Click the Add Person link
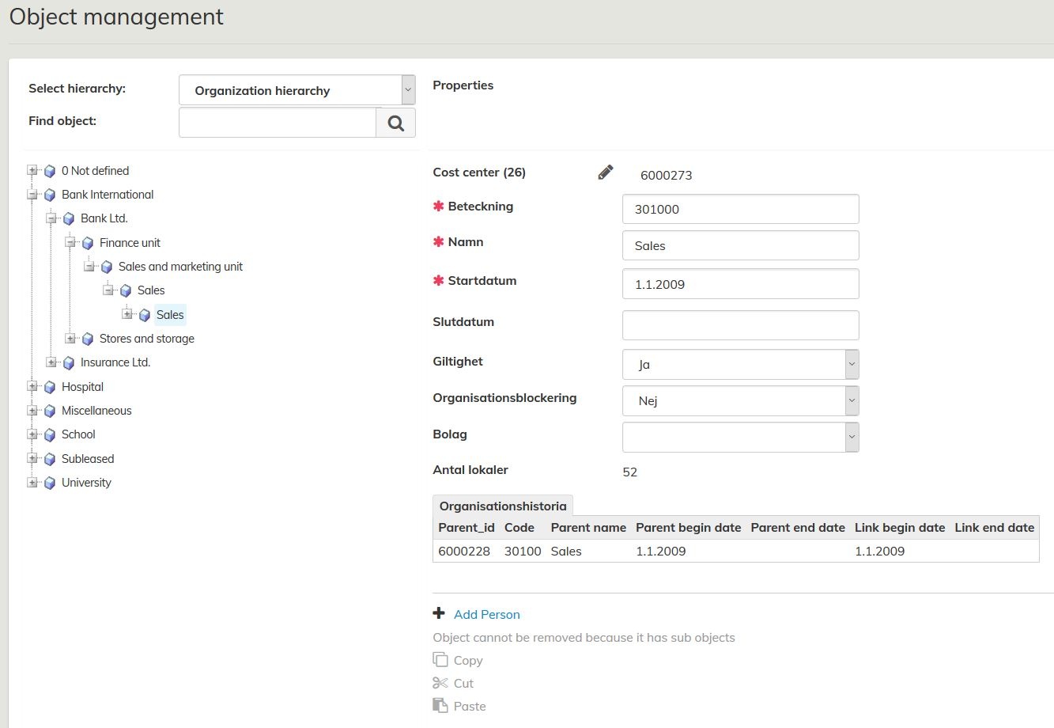The height and width of the screenshot is (728, 1054). [486, 614]
